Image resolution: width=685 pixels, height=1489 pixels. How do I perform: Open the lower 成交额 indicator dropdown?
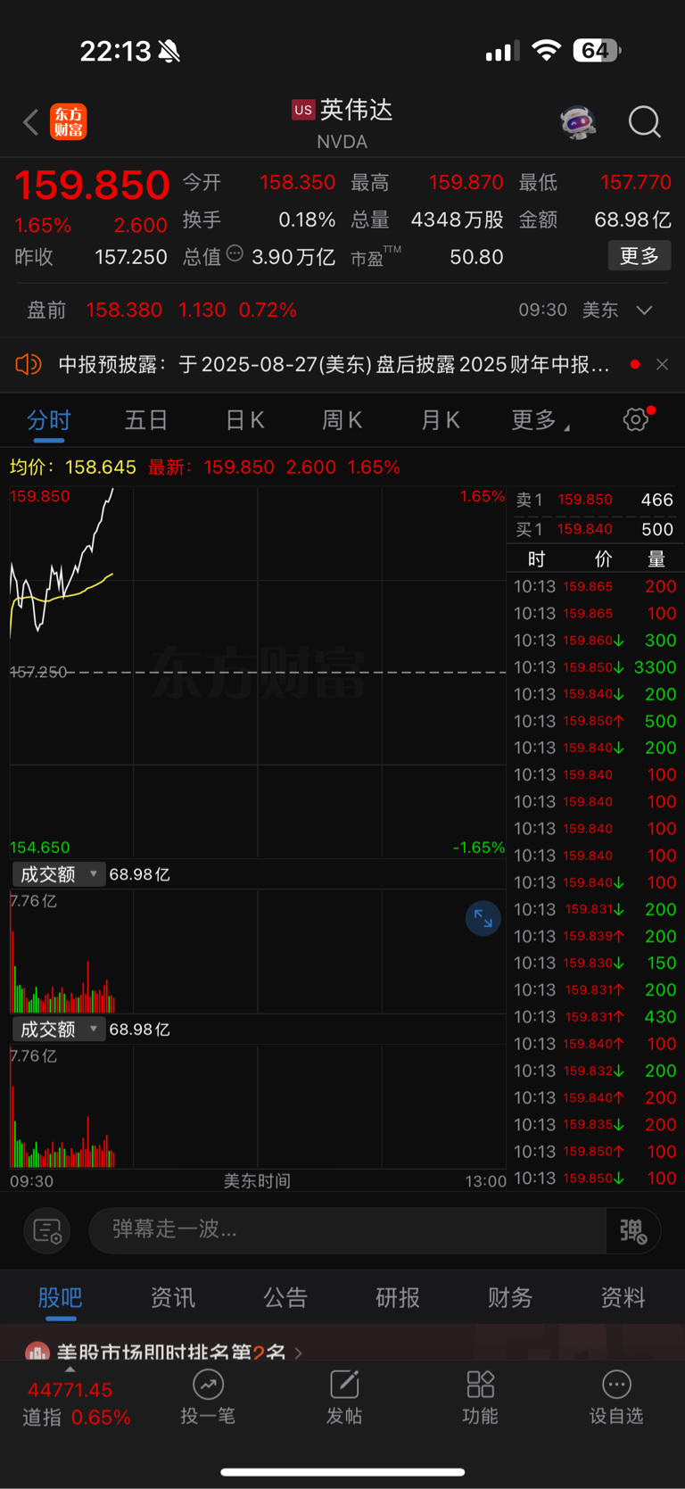pos(59,1029)
